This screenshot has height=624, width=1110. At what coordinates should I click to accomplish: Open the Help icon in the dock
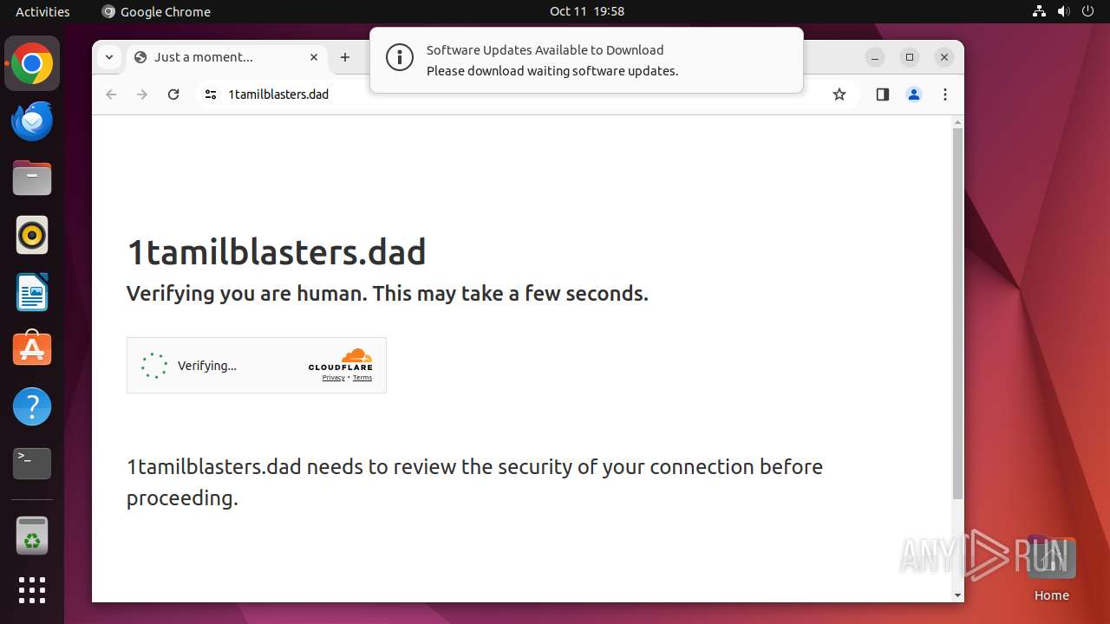click(32, 406)
